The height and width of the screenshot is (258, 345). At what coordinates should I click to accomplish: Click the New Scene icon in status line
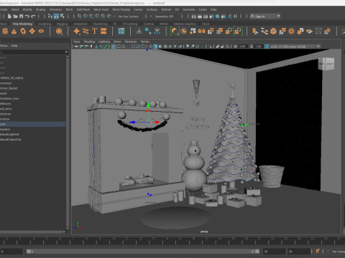(x=9, y=16)
